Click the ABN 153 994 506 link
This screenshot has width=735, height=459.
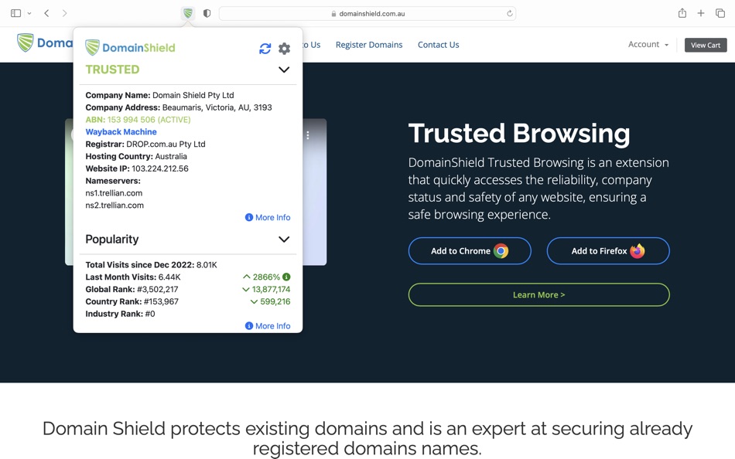click(x=138, y=120)
